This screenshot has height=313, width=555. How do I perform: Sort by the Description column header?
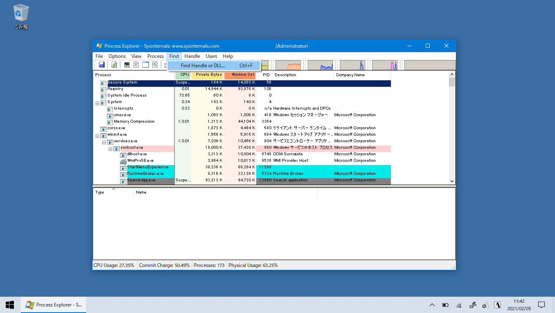[303, 75]
